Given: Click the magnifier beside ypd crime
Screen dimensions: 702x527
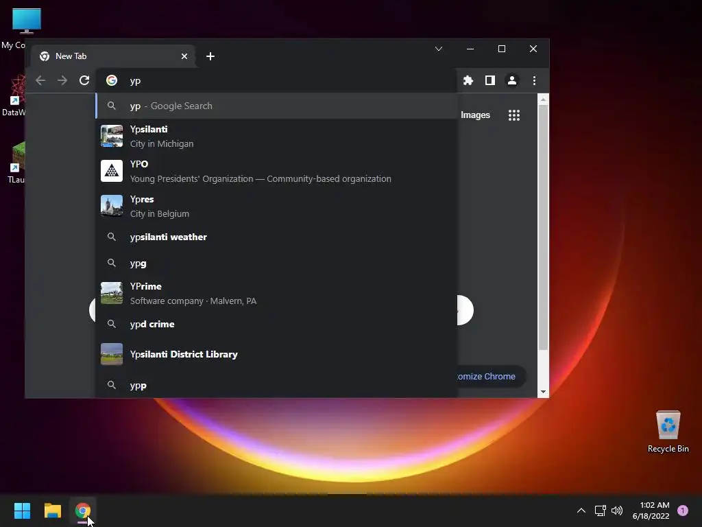Looking at the screenshot, I should 112,324.
